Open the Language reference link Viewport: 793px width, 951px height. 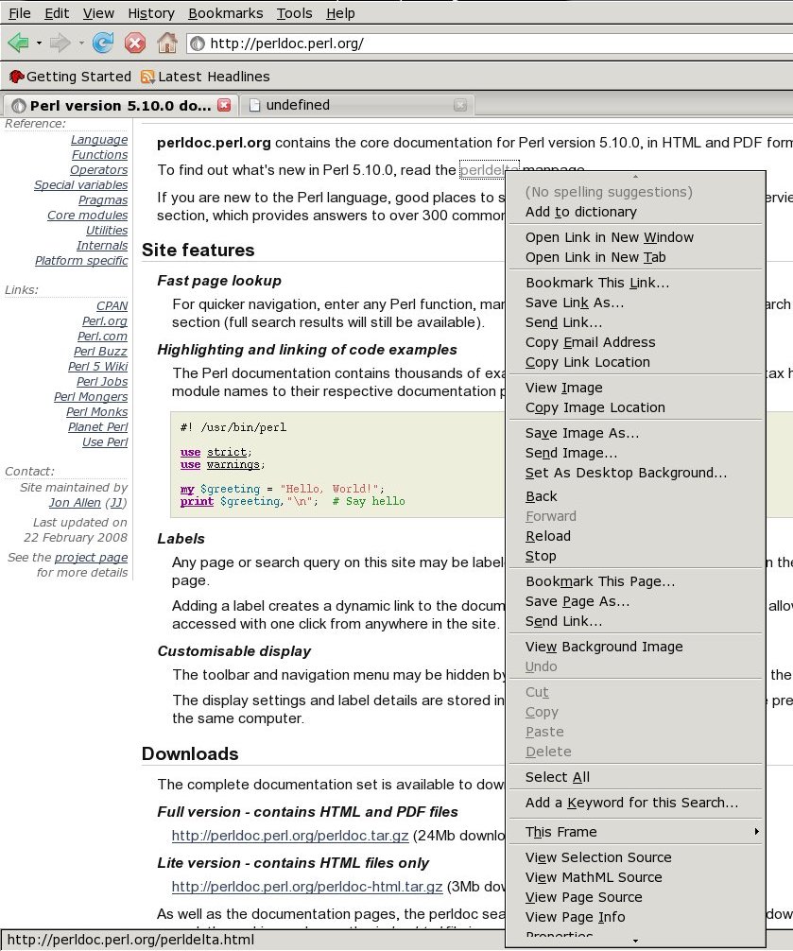tap(99, 140)
